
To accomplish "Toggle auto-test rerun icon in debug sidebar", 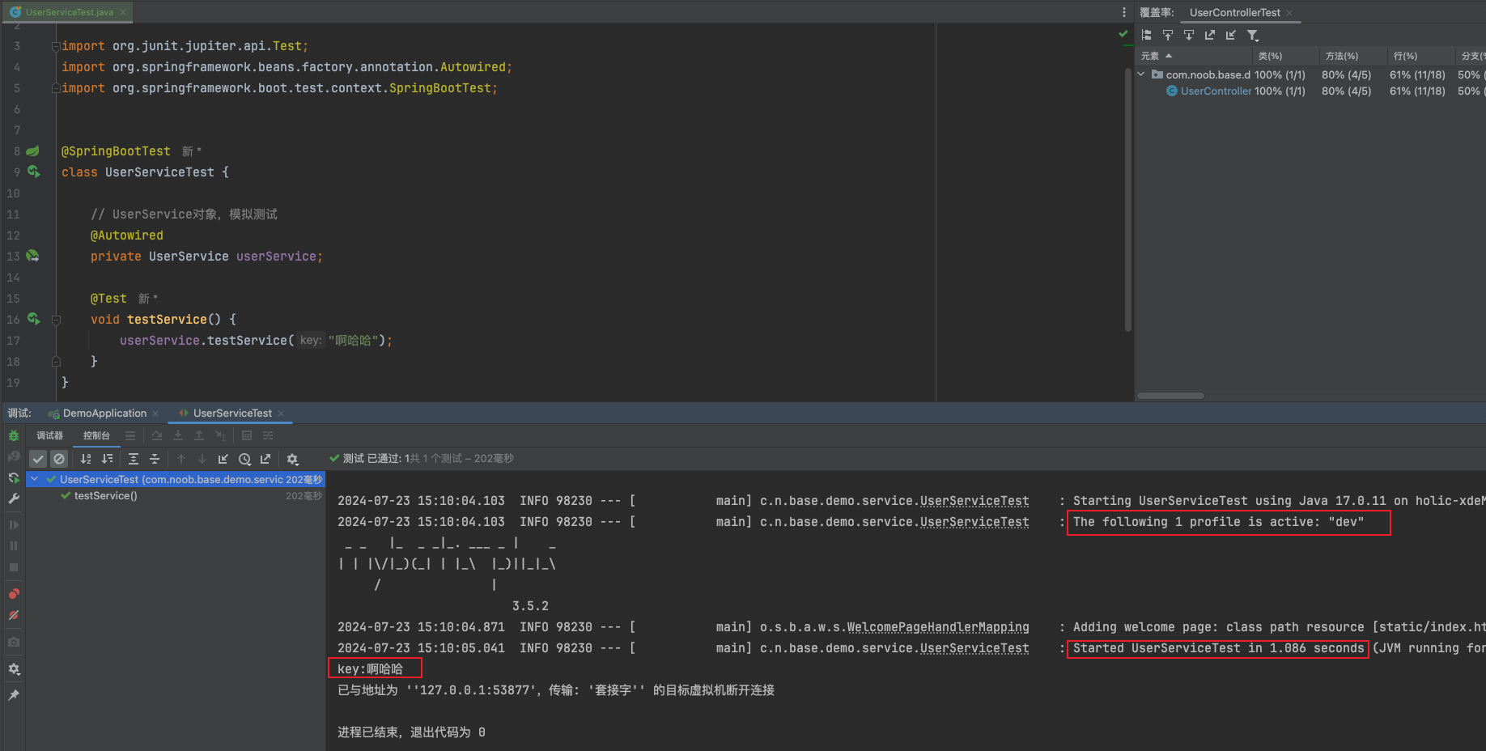I will pos(14,477).
